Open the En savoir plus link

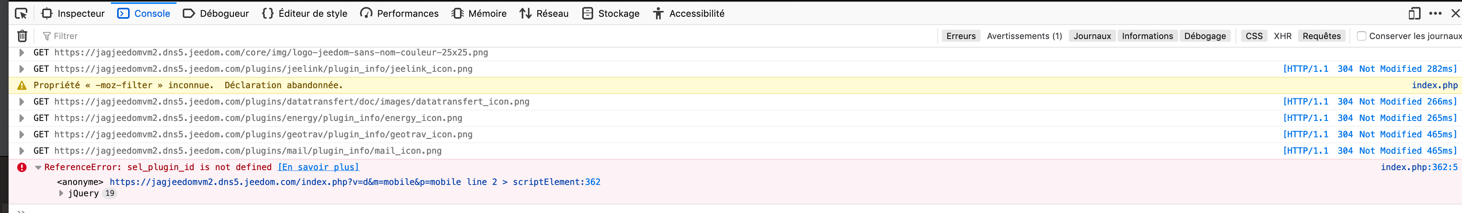click(318, 167)
